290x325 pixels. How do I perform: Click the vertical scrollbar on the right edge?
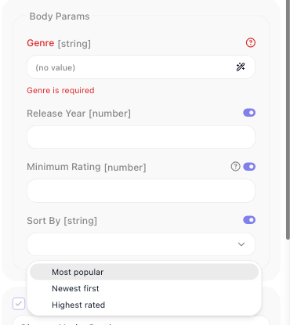288,120
